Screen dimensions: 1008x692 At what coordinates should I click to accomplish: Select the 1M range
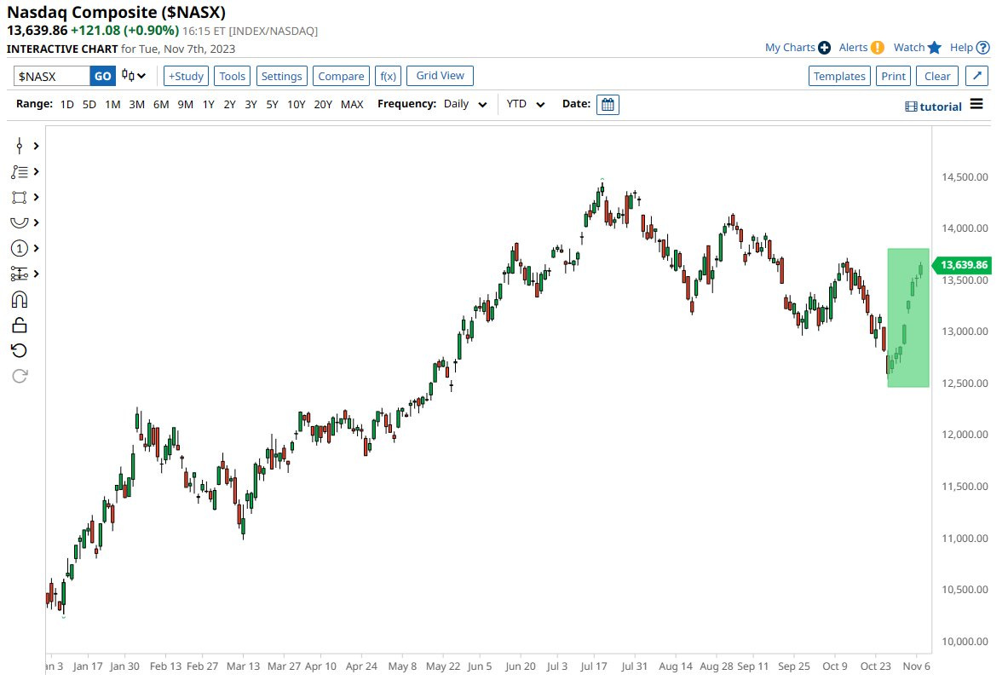pos(112,104)
